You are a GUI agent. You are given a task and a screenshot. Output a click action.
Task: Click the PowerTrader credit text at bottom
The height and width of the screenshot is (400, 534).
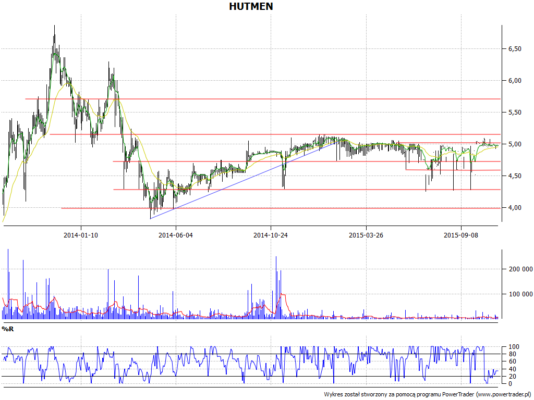(x=428, y=395)
